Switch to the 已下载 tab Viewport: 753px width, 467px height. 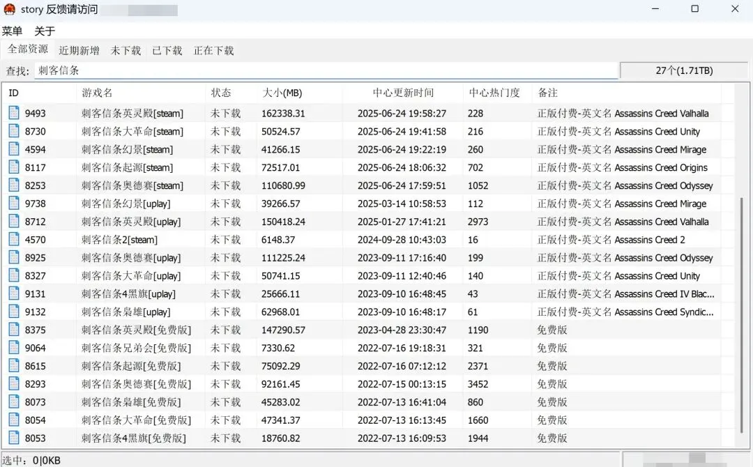pos(167,50)
